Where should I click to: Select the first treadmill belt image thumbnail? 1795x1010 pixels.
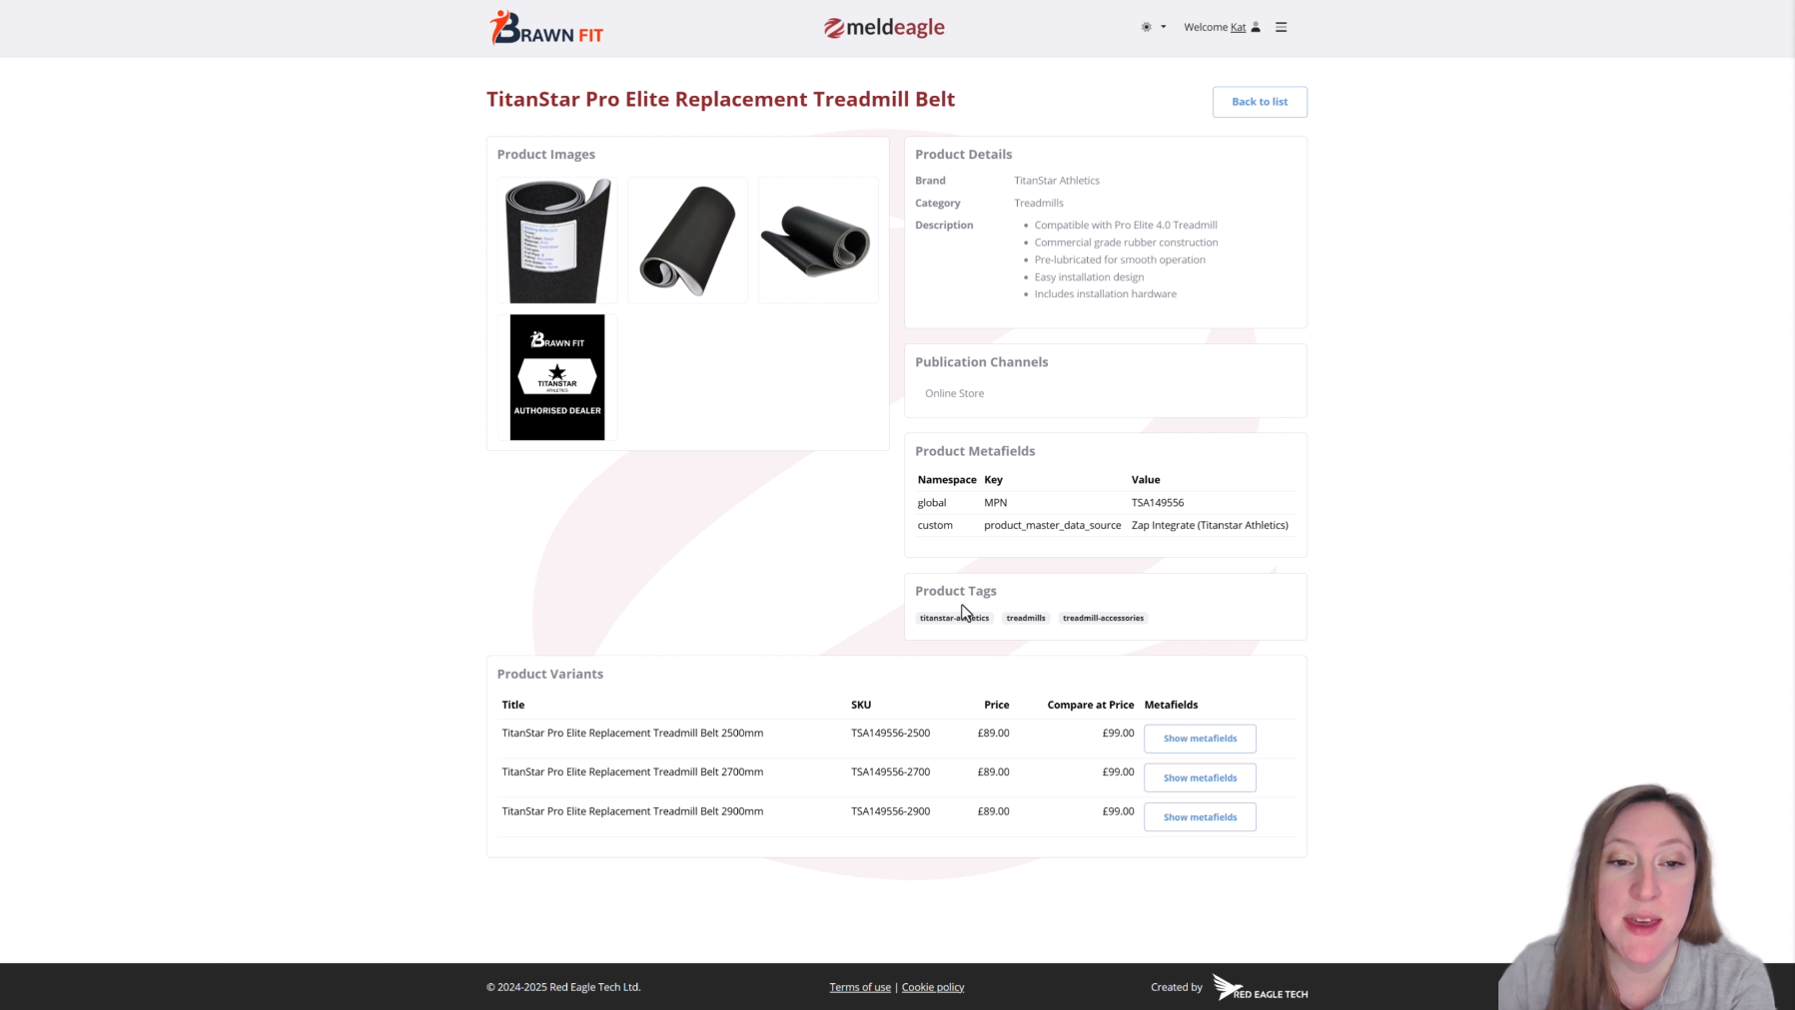coord(556,240)
